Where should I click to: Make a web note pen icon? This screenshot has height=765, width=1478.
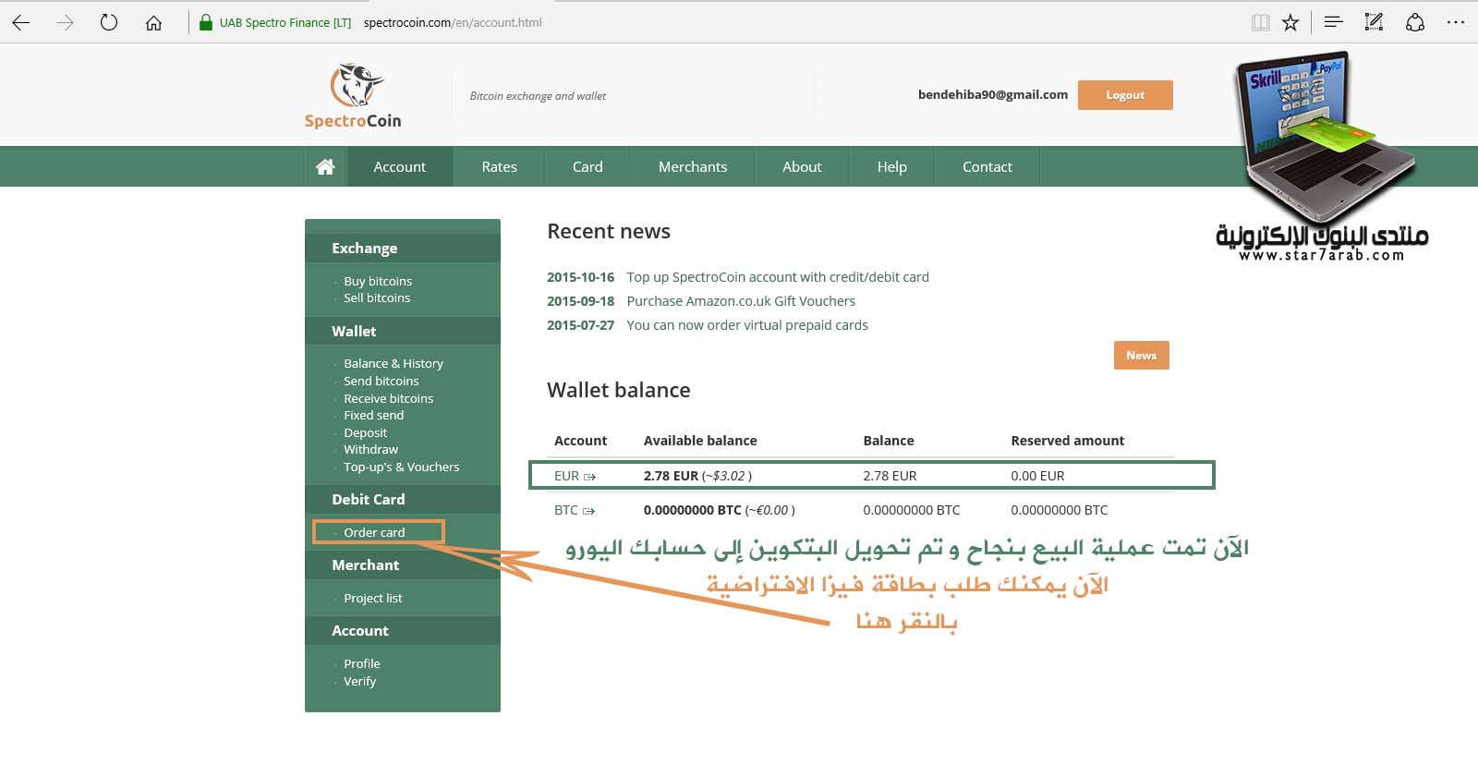tap(1374, 22)
